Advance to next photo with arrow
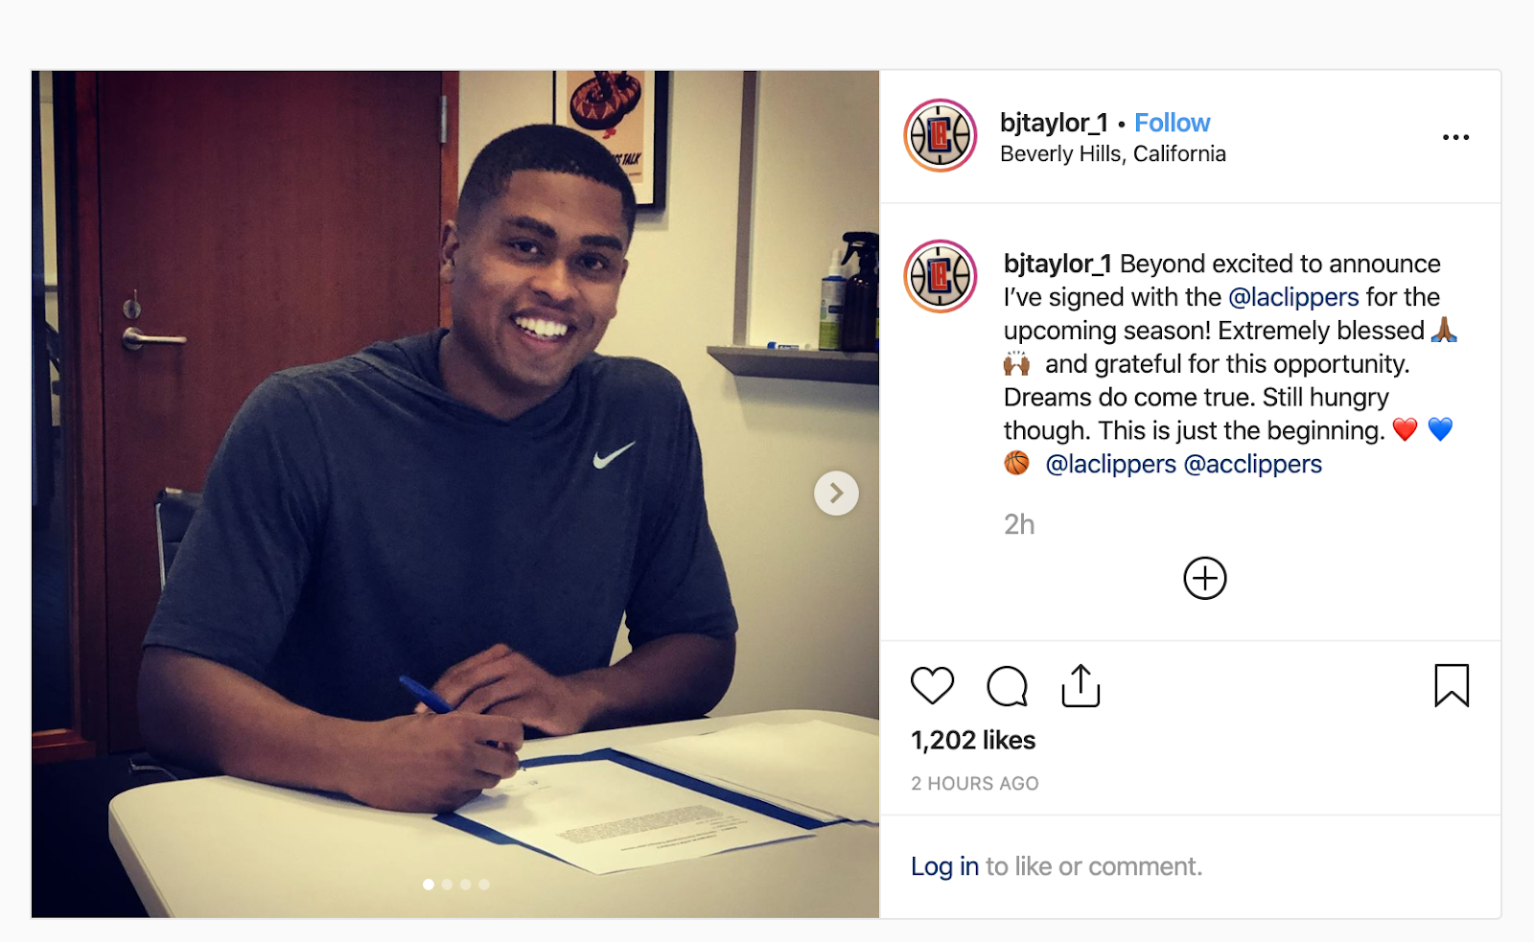Viewport: 1534px width, 942px height. (836, 493)
